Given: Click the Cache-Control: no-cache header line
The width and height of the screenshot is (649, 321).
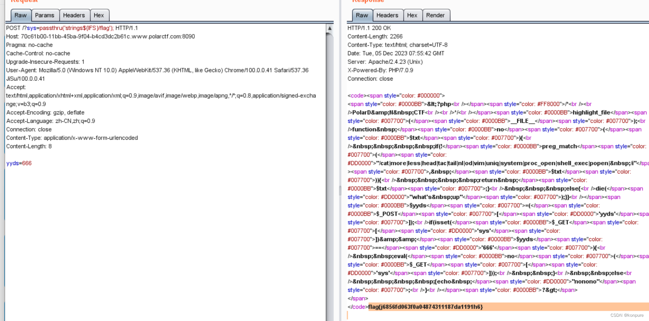Looking at the screenshot, I should (38, 53).
